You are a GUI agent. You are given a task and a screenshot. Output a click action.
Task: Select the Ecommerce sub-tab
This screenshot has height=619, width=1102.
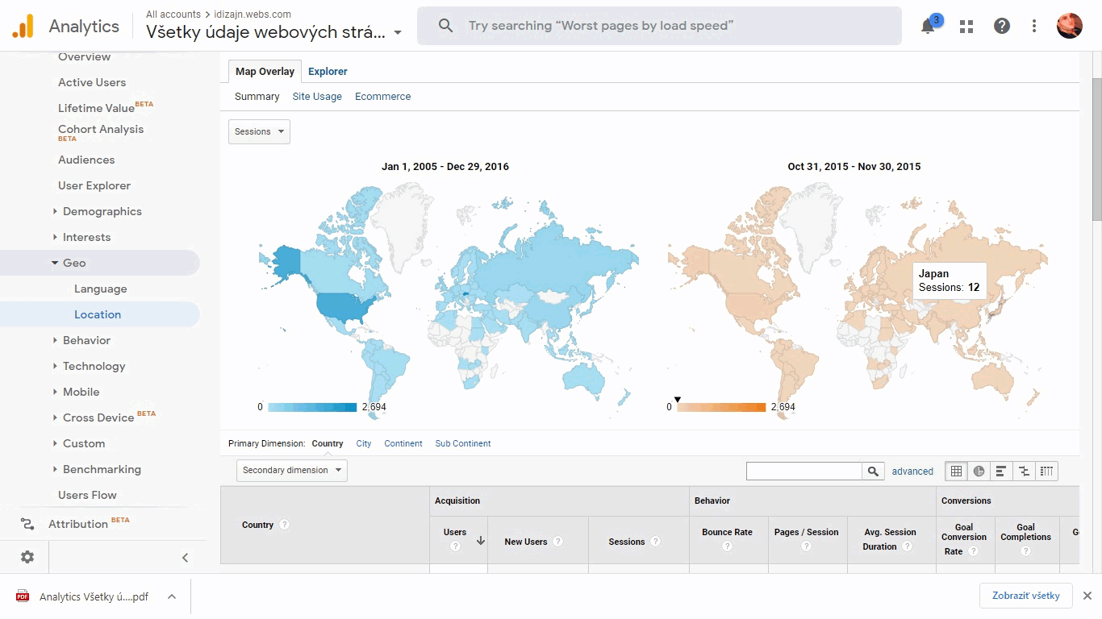point(382,97)
